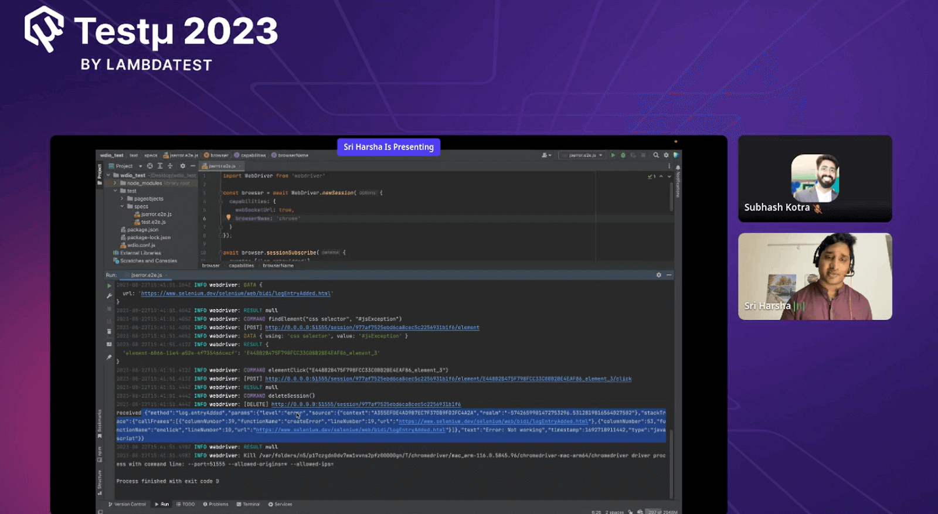Click the Select Opened File target icon in Project panel

click(150, 166)
